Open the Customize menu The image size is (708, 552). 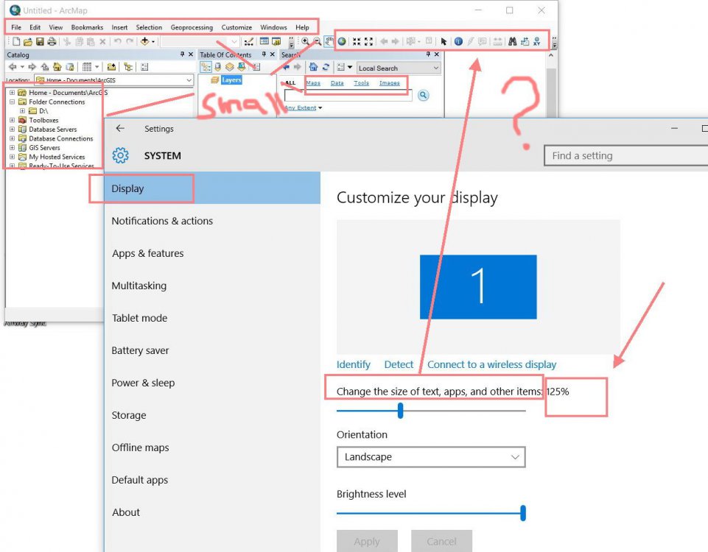coord(236,27)
